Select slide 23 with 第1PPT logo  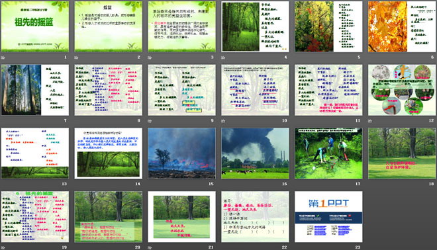click(328, 216)
